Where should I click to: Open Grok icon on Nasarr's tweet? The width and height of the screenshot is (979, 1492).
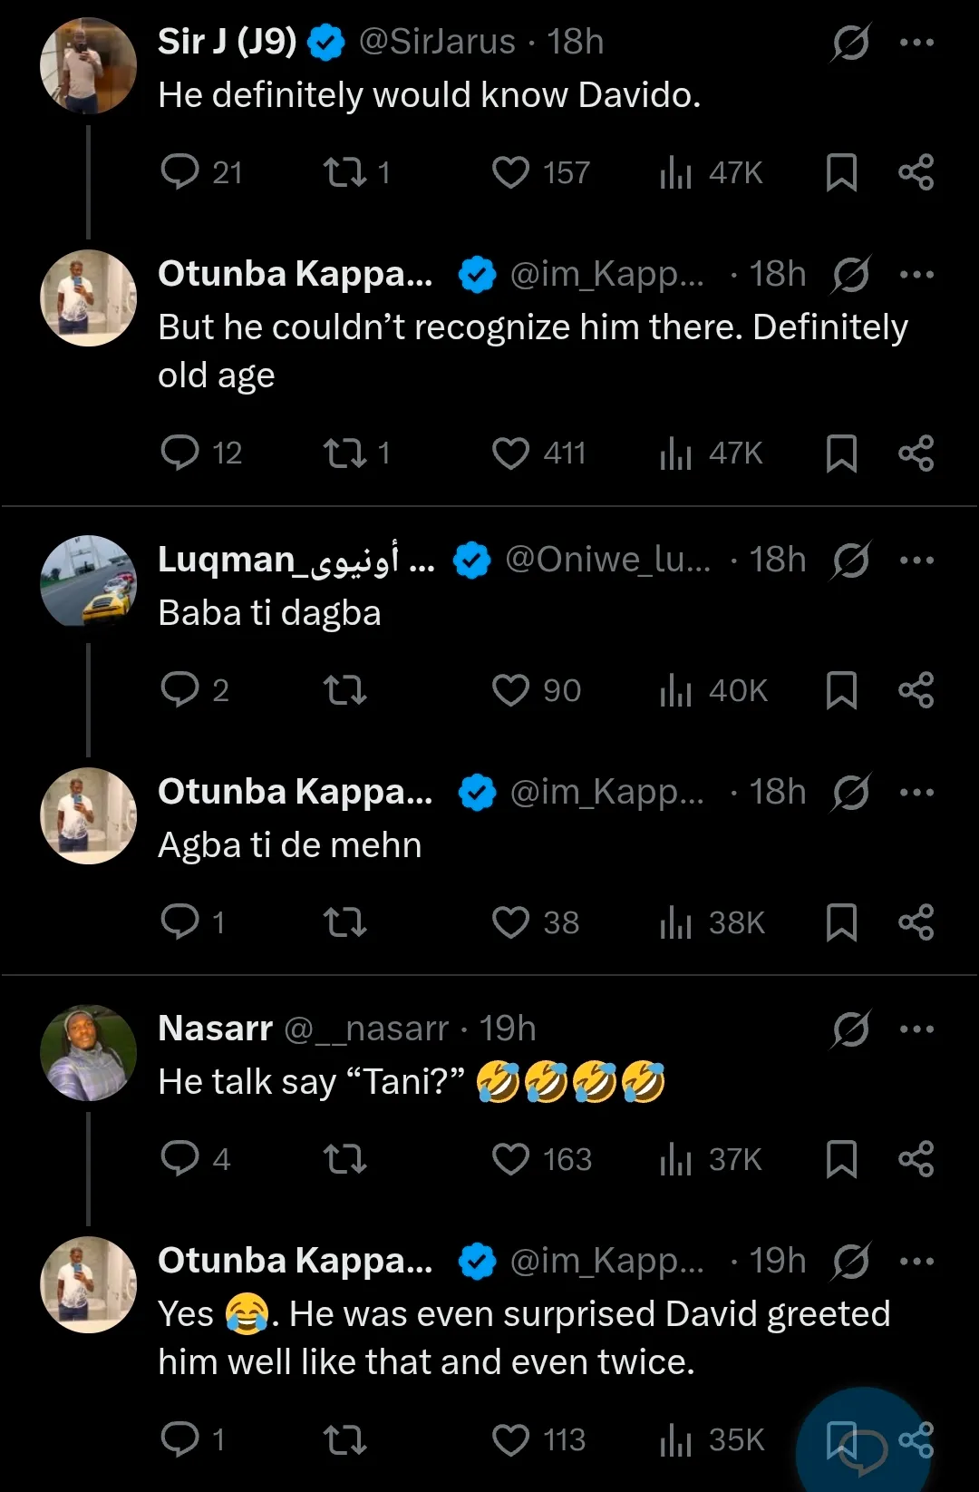(850, 1029)
